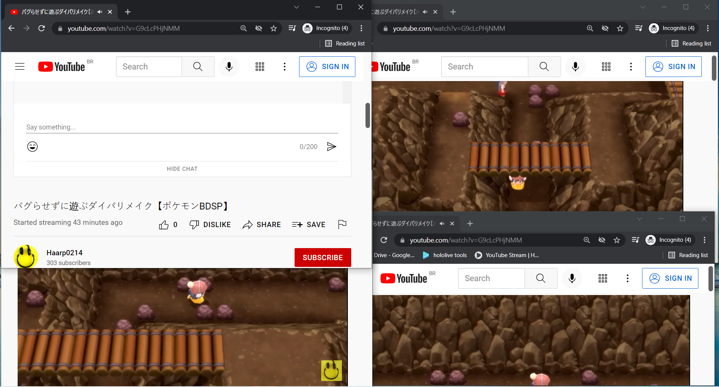The height and width of the screenshot is (387, 719).
Task: Click channel watermark in left window video
Action: pyautogui.click(x=331, y=370)
